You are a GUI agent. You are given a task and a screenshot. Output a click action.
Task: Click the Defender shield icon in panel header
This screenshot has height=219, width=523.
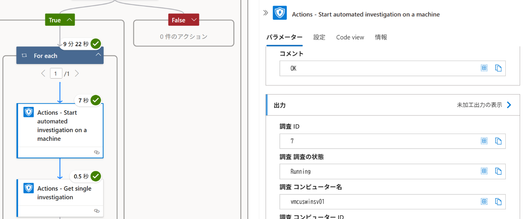tap(280, 13)
